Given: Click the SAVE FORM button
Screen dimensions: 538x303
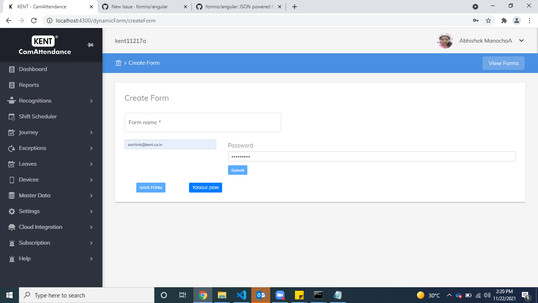Looking at the screenshot, I should [150, 187].
